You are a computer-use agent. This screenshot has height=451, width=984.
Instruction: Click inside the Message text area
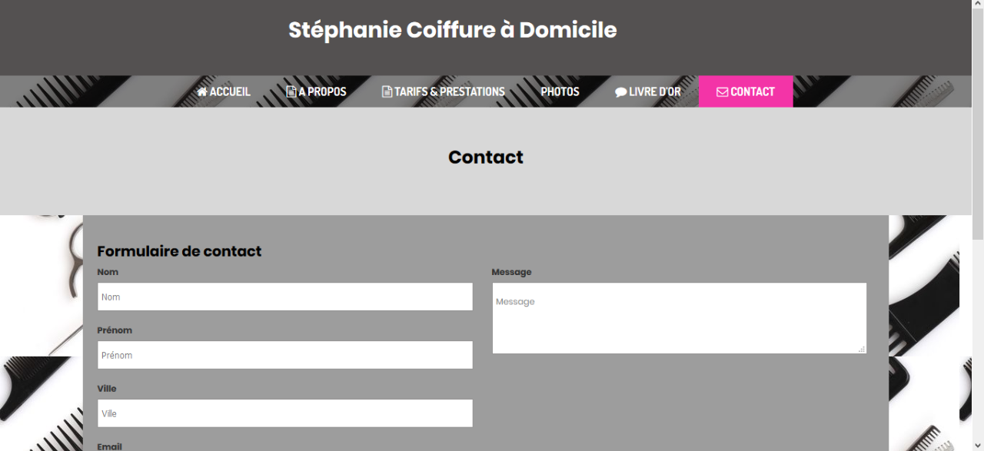point(680,318)
